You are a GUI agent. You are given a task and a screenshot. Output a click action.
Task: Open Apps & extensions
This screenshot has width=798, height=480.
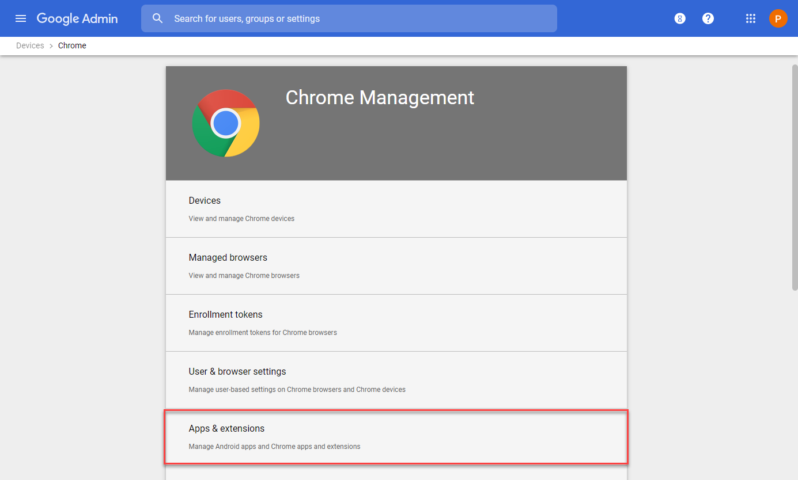[396, 437]
